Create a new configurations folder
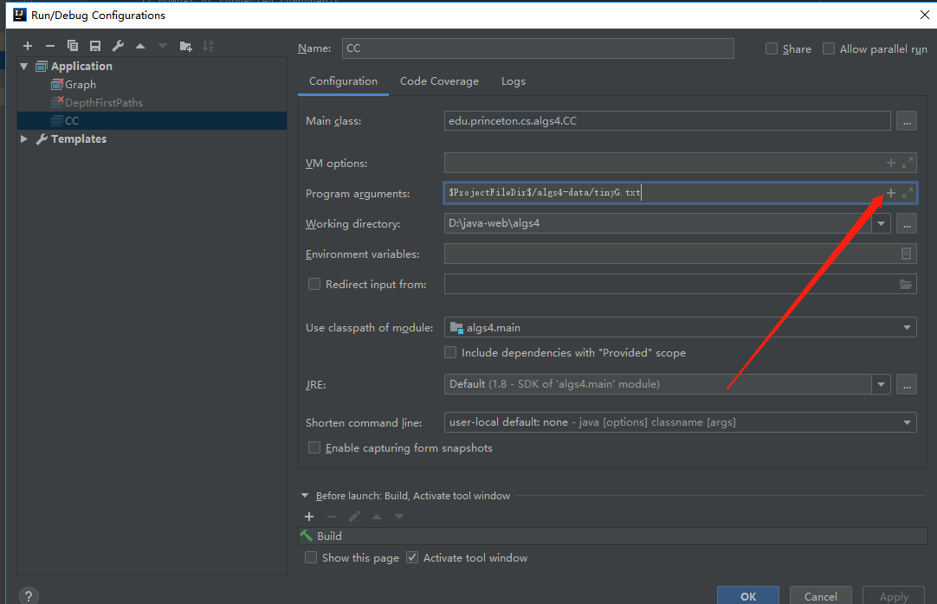 click(186, 46)
